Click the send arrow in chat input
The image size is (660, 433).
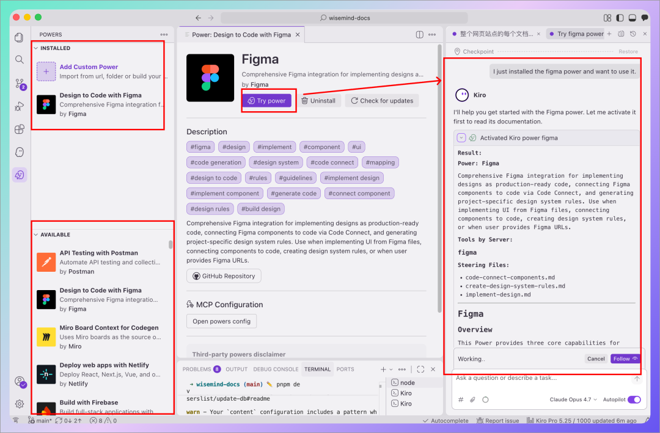637,378
